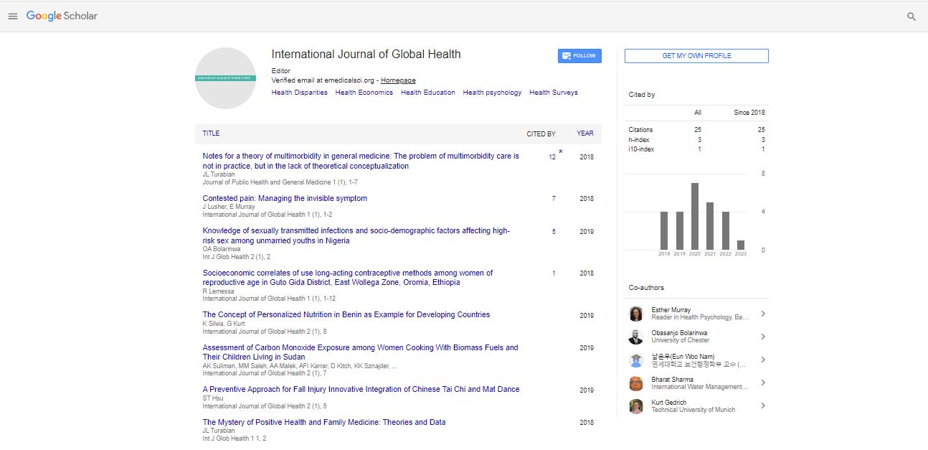Open the hamburger menu icon
Viewport: 928px width, 450px height.
tap(13, 17)
